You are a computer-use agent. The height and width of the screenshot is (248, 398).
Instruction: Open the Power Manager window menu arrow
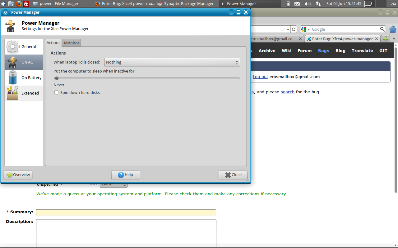pyautogui.click(x=5, y=12)
